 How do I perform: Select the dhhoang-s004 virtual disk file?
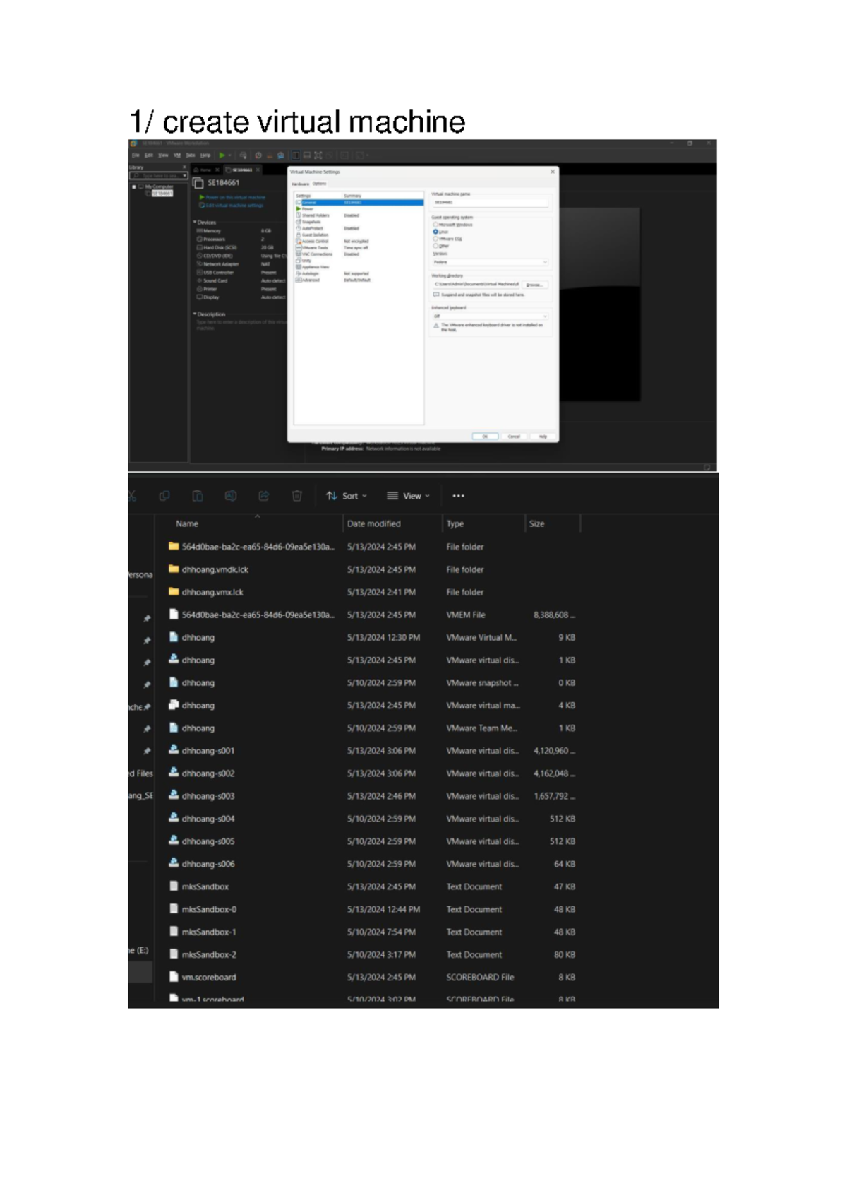(x=372, y=819)
